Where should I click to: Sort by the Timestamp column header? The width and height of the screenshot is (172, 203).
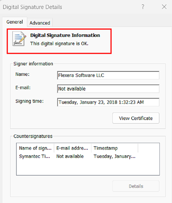pyautogui.click(x=115, y=148)
